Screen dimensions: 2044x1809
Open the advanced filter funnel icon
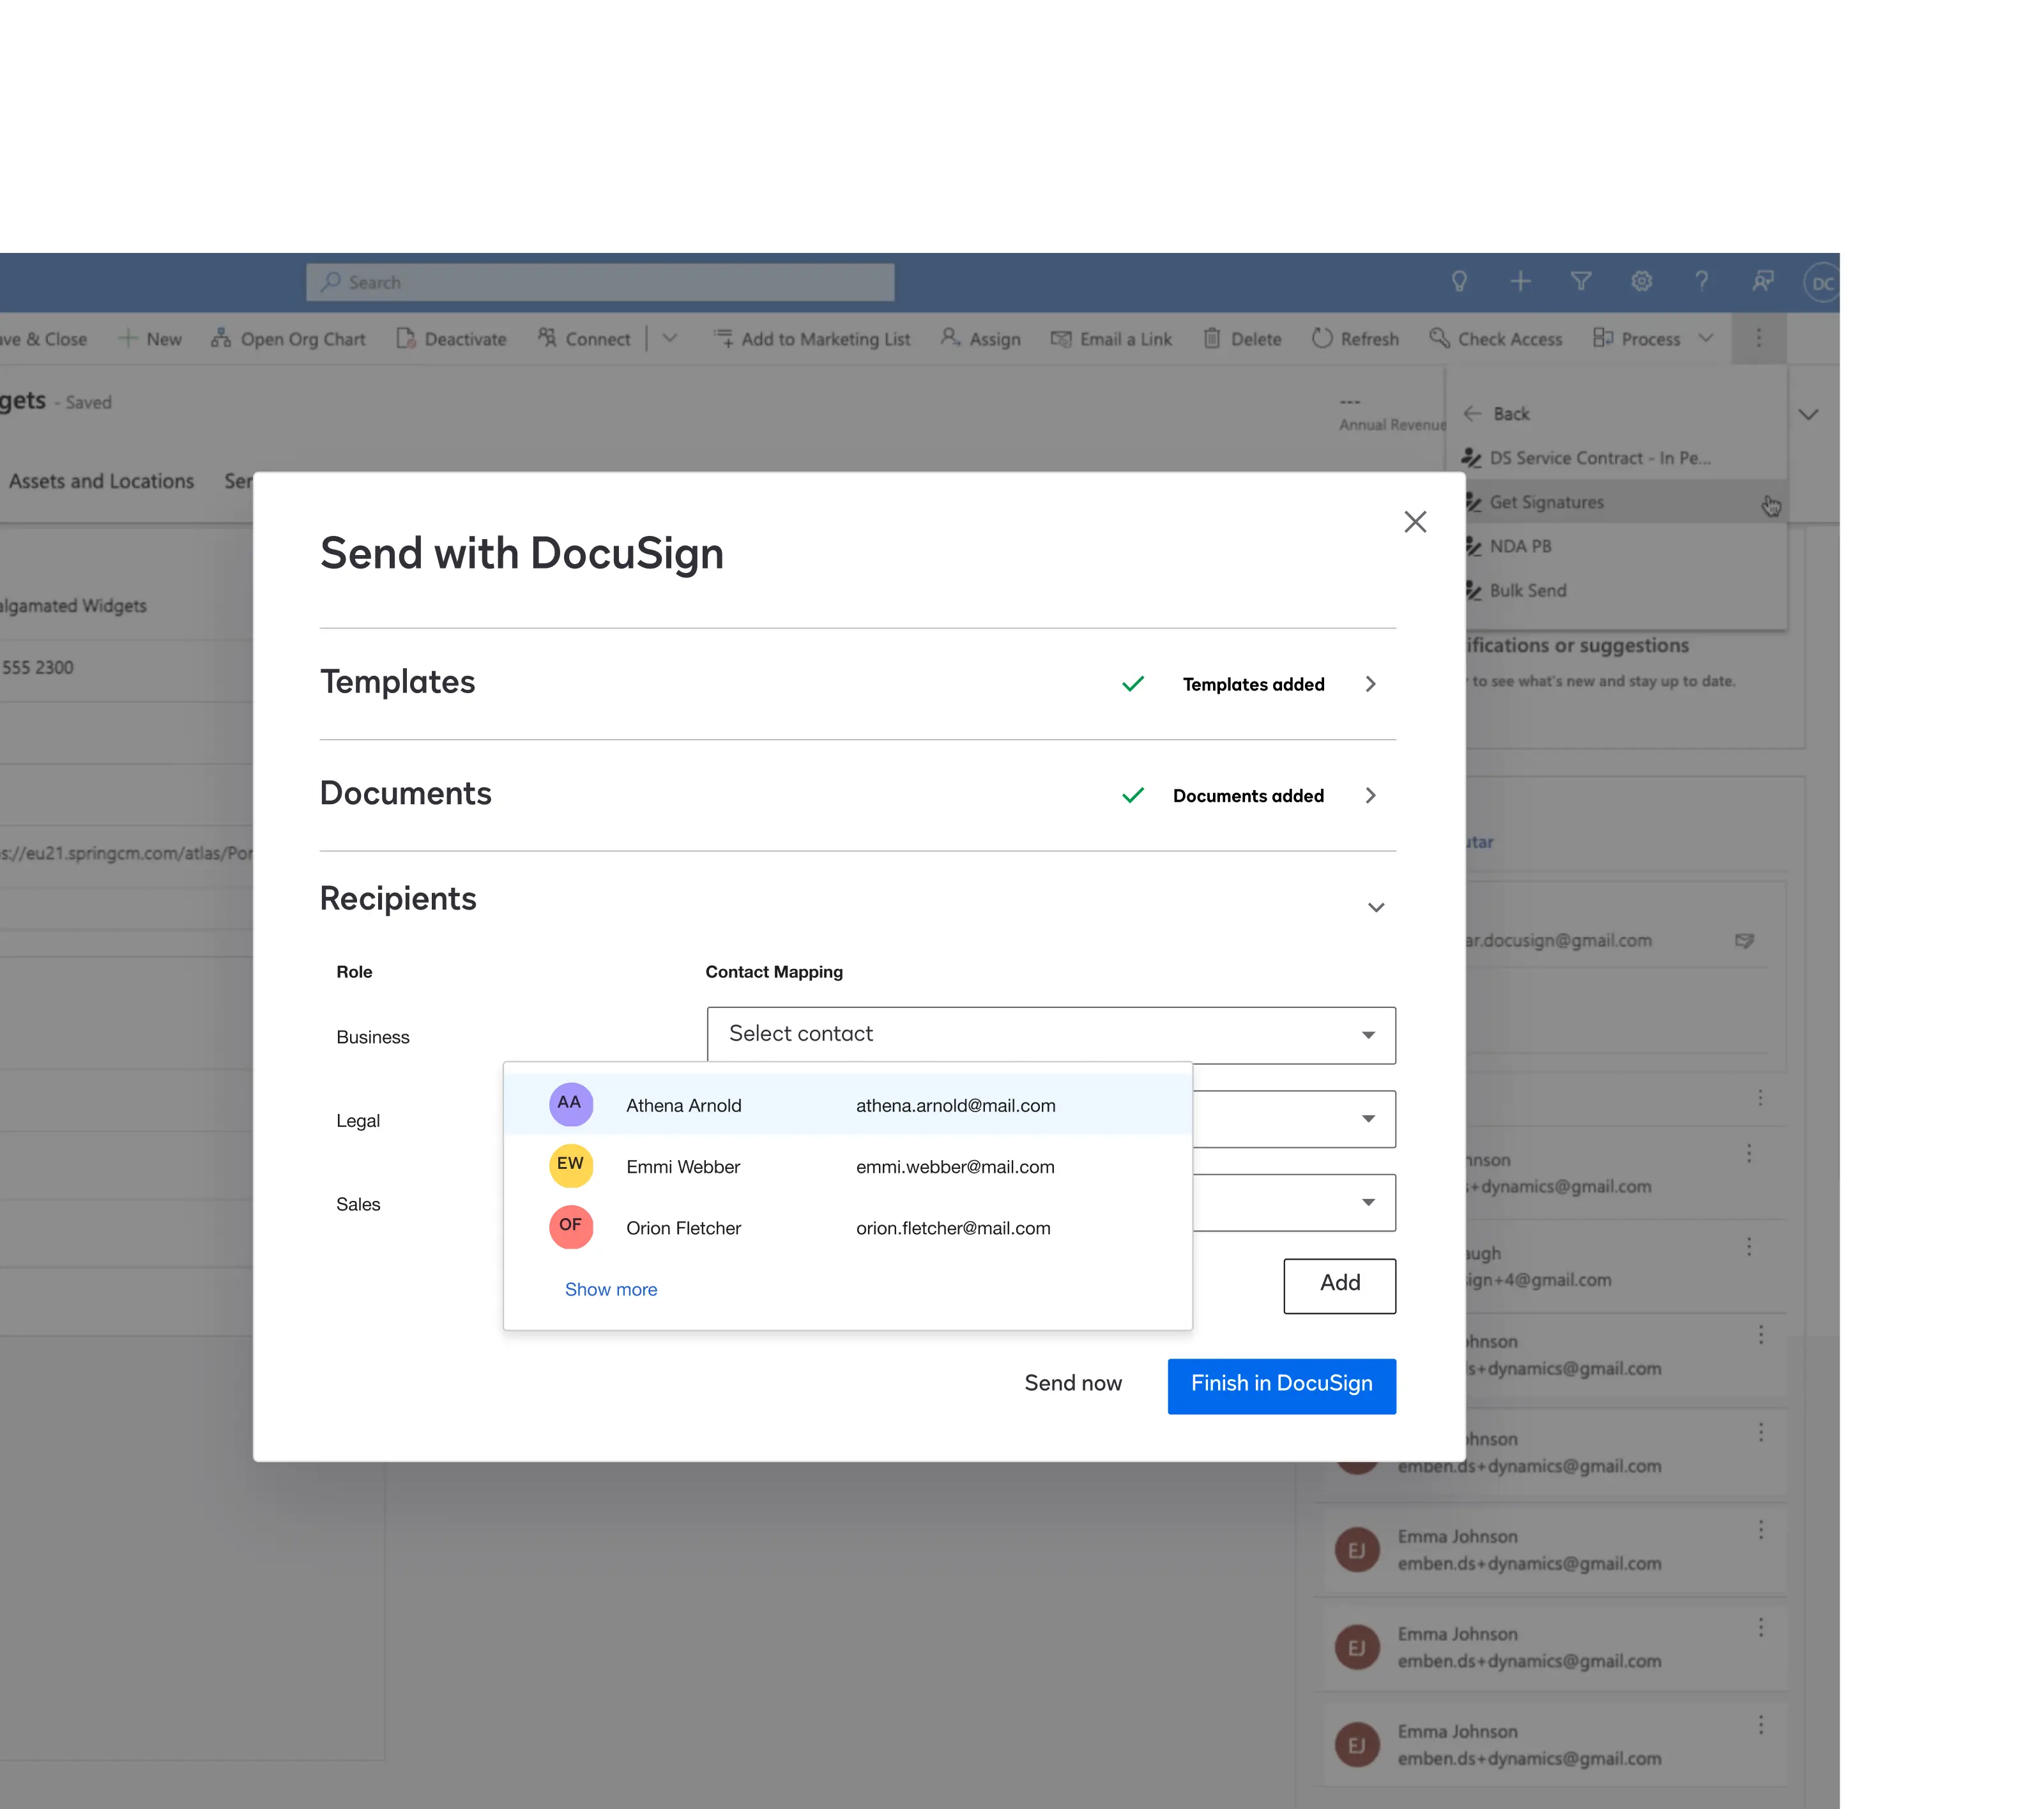click(x=1581, y=282)
